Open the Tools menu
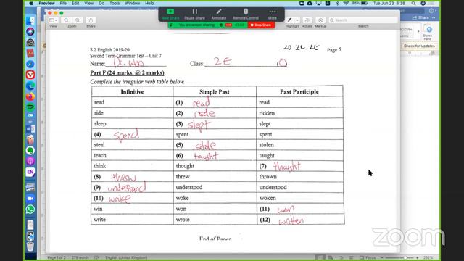The image size is (464, 261). pos(115,3)
